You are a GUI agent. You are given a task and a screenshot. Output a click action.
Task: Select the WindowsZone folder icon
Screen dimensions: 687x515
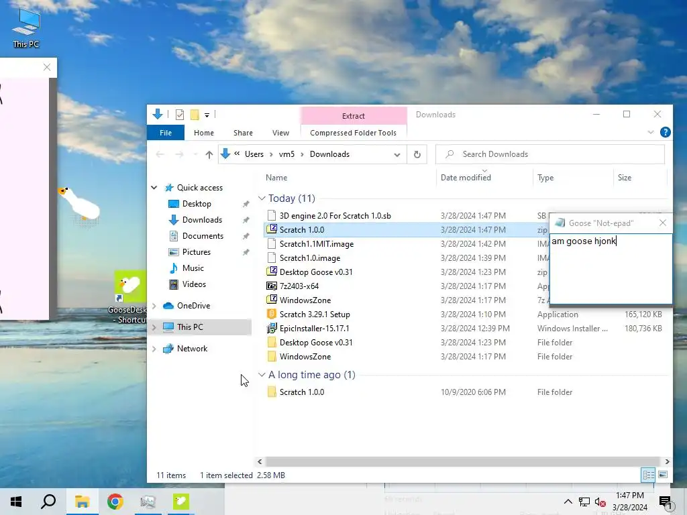[272, 357]
